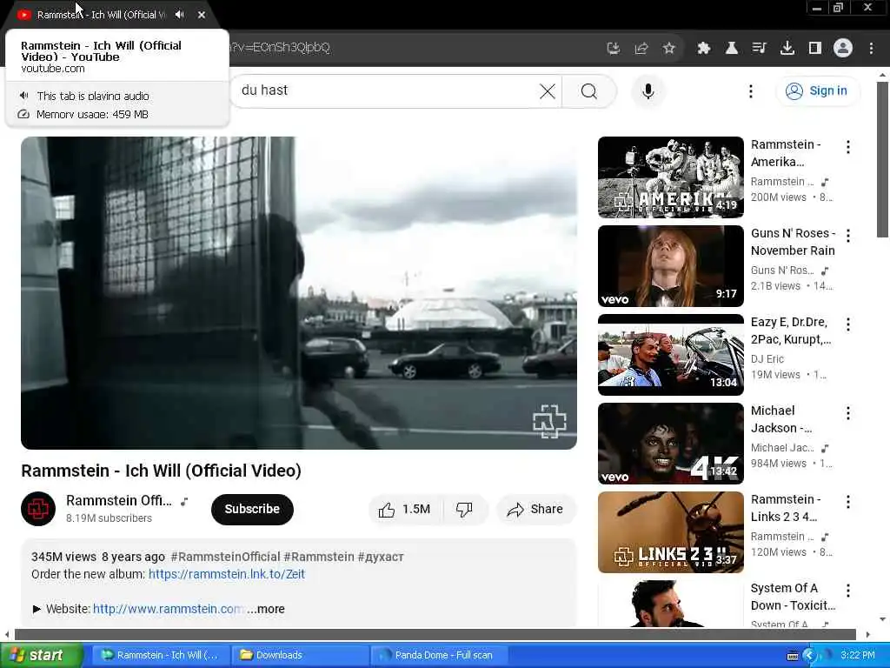Like the video with 1.5M likes
The image size is (890, 668).
405,510
